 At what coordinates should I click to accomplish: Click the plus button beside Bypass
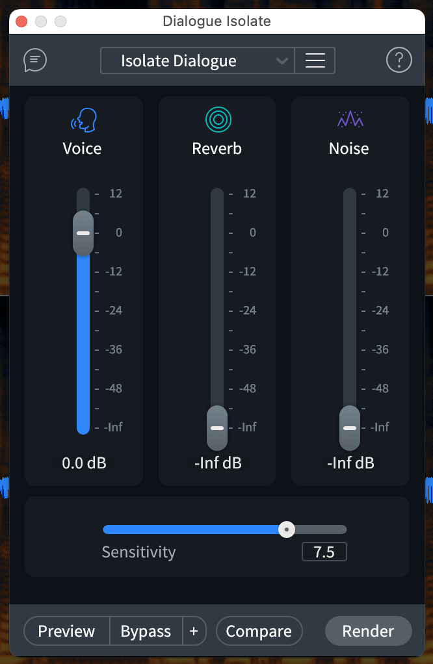(193, 631)
